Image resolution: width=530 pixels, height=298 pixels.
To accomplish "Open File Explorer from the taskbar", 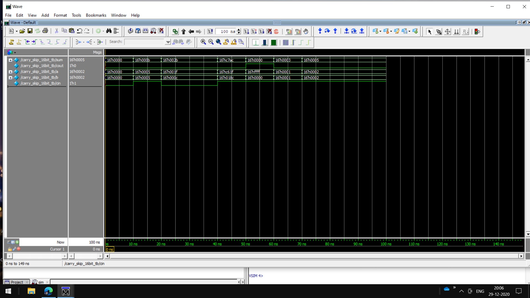I will [x=31, y=291].
